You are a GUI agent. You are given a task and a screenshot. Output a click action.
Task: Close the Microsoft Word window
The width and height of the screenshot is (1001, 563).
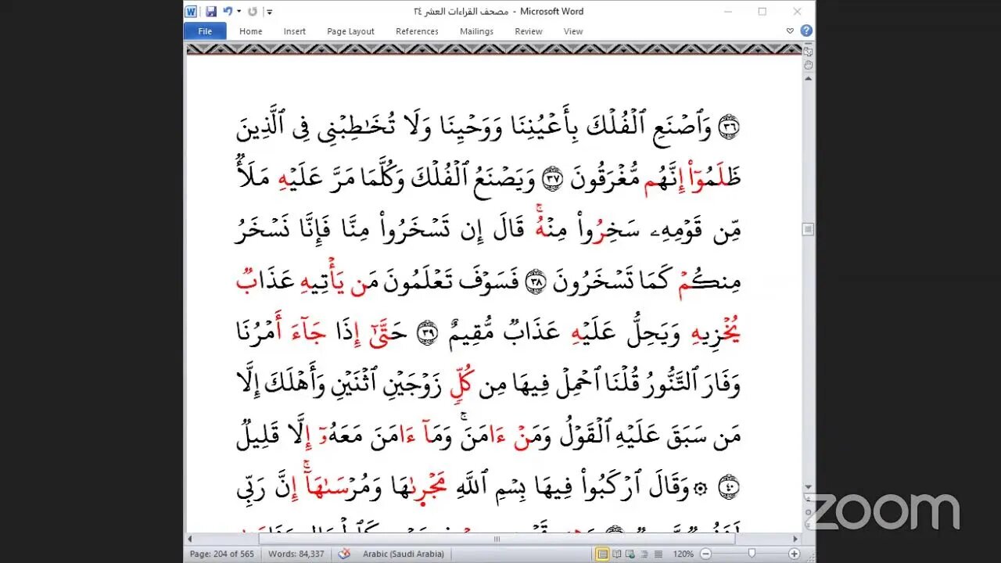pos(798,12)
